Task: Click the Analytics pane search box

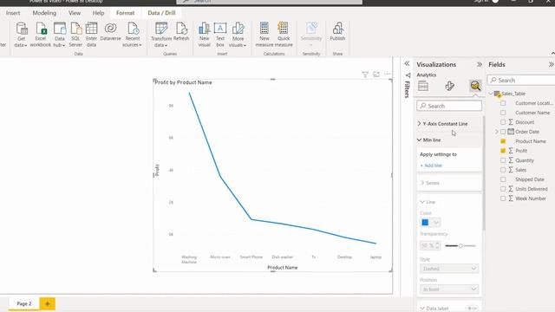Action: click(449, 106)
